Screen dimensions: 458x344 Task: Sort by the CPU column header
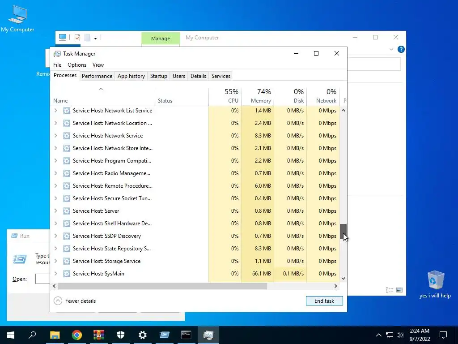coord(225,96)
